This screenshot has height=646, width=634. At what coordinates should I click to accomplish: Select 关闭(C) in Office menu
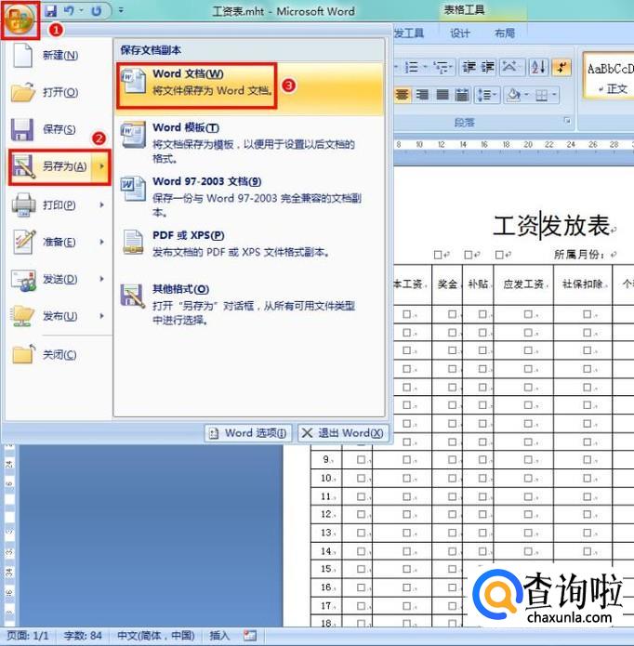[59, 355]
